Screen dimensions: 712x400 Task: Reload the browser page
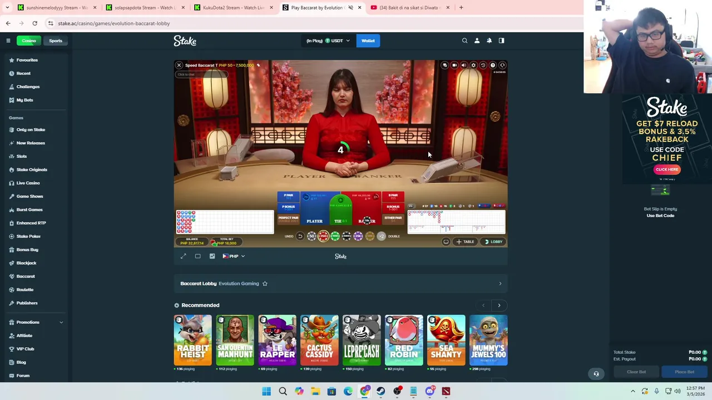click(34, 23)
